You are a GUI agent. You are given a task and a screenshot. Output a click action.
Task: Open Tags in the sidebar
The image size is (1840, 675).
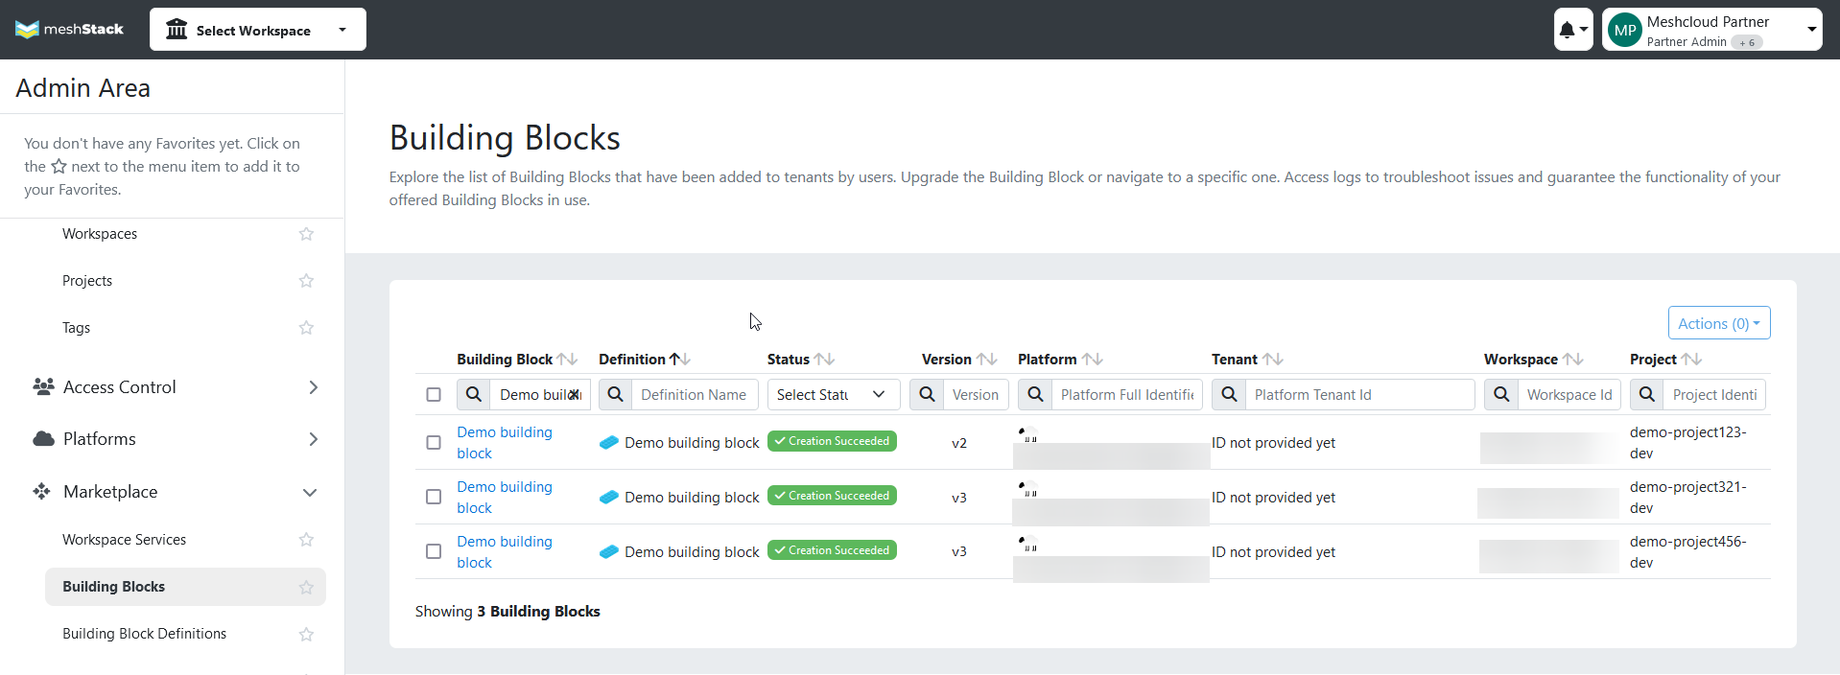coord(76,328)
